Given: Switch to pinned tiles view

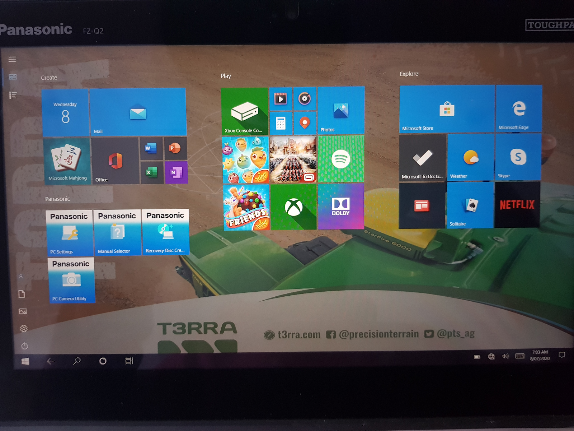Looking at the screenshot, I should click(13, 77).
